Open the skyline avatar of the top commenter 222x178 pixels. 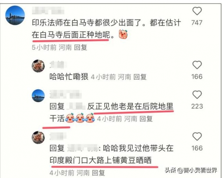(x=15, y=15)
